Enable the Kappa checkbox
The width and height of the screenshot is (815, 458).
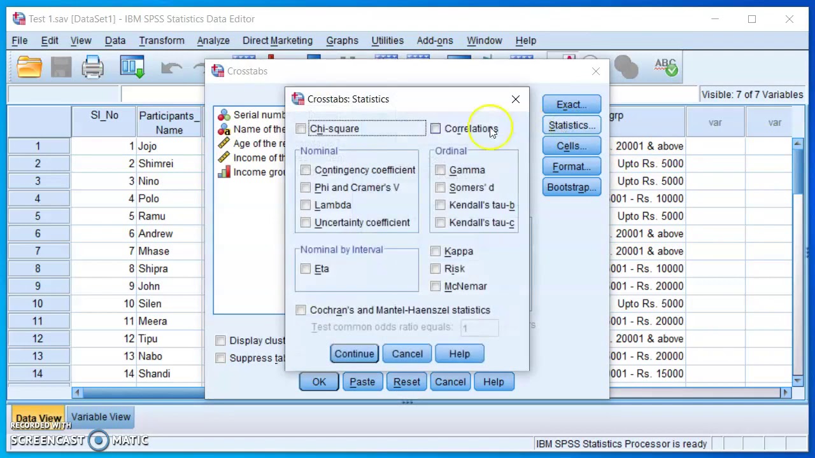coord(436,251)
